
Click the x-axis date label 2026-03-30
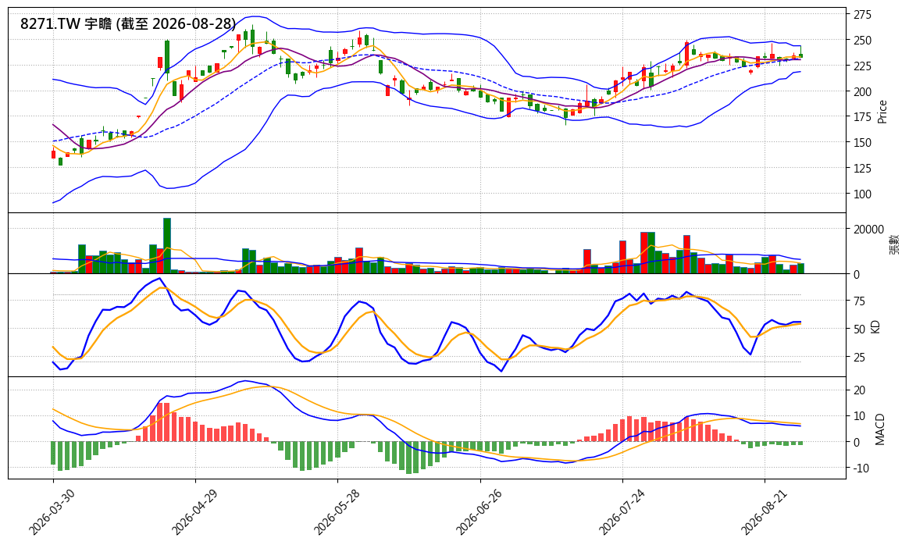click(52, 511)
